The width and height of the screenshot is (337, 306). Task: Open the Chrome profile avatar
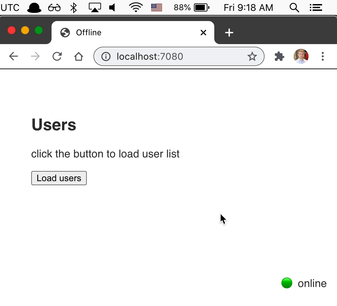301,56
